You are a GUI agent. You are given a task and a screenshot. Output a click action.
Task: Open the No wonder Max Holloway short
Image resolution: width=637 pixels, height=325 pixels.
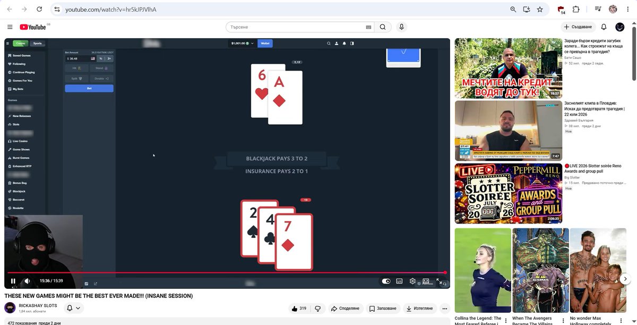pyautogui.click(x=598, y=271)
